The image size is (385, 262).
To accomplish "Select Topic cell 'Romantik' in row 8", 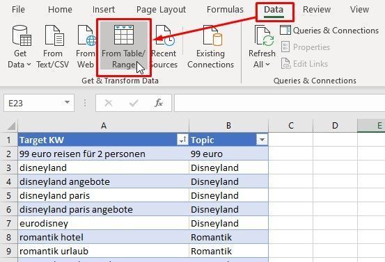I will pyautogui.click(x=228, y=237).
